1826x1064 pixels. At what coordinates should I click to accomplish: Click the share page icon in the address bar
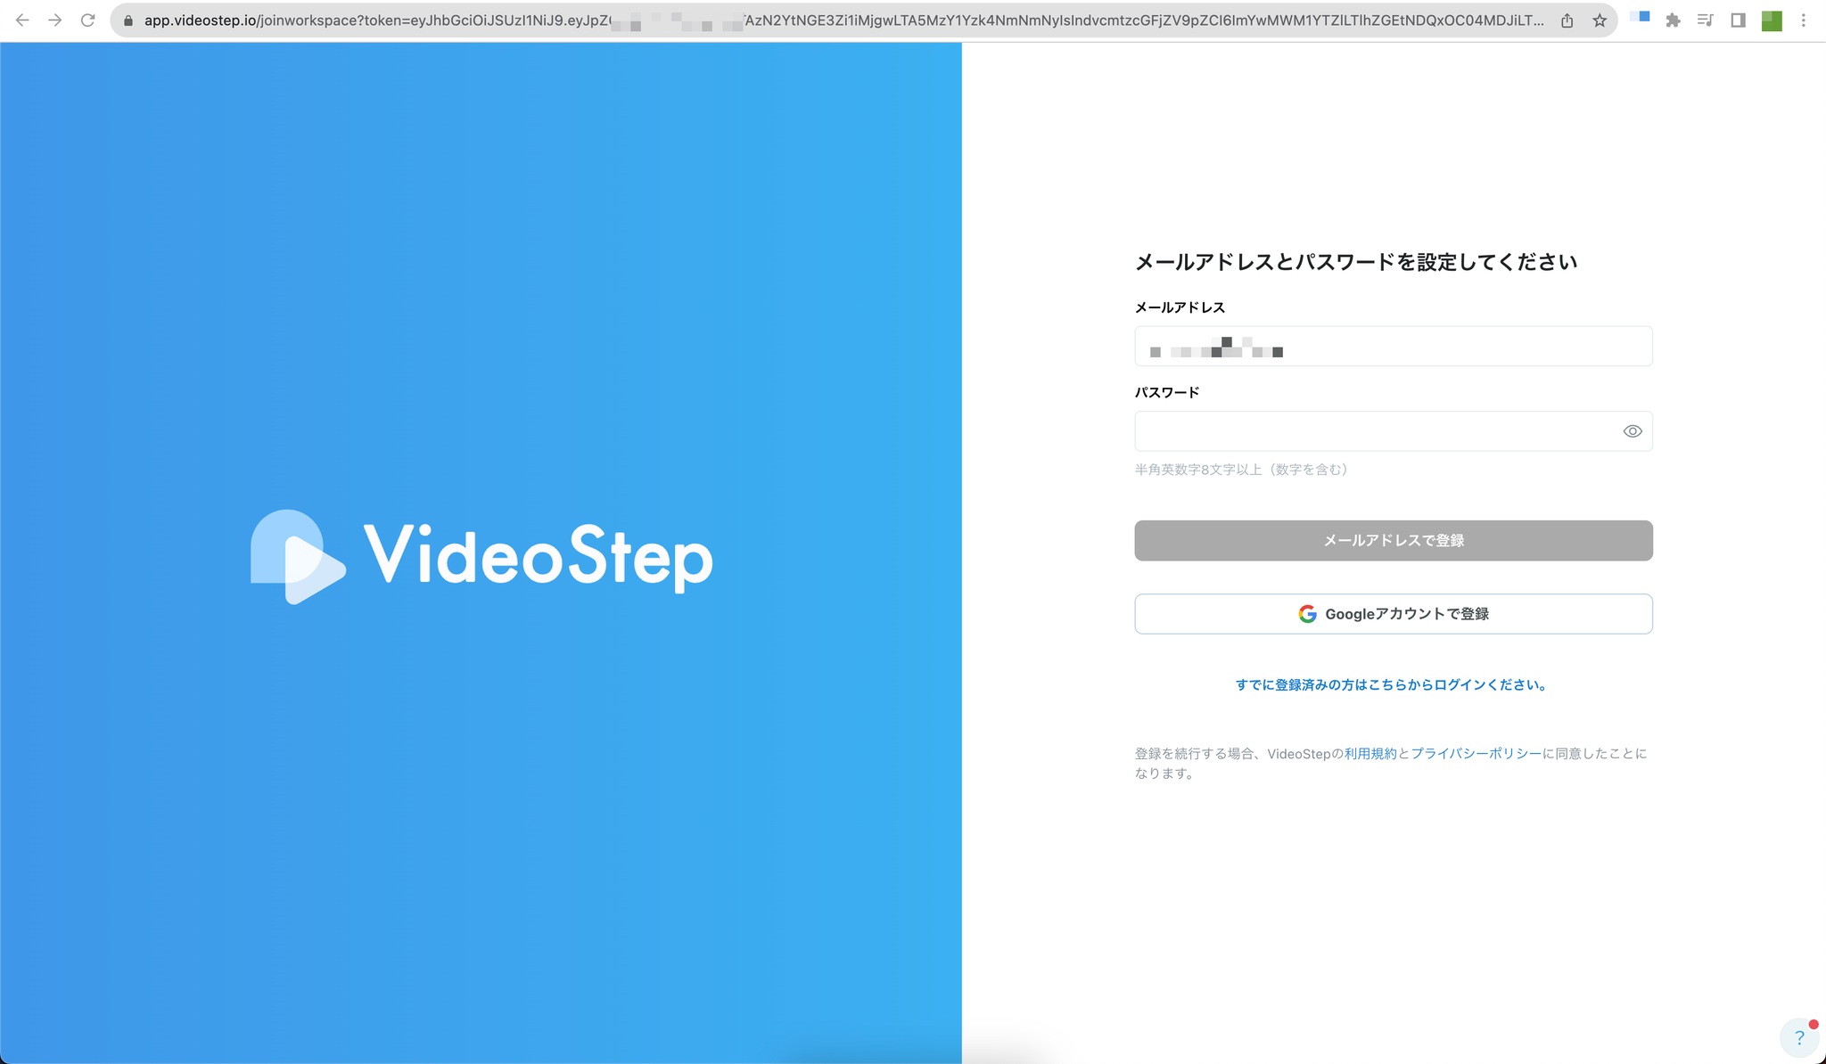1567,20
